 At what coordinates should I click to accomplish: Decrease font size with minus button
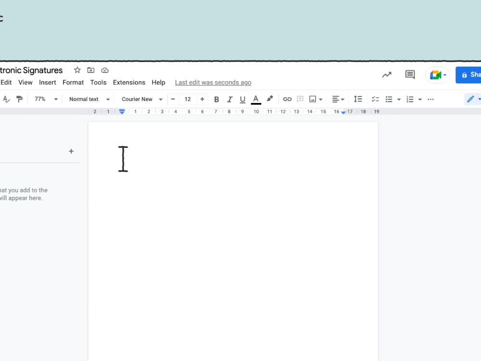pos(173,99)
